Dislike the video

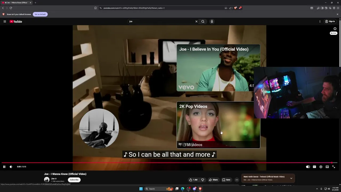pyautogui.click(x=202, y=180)
